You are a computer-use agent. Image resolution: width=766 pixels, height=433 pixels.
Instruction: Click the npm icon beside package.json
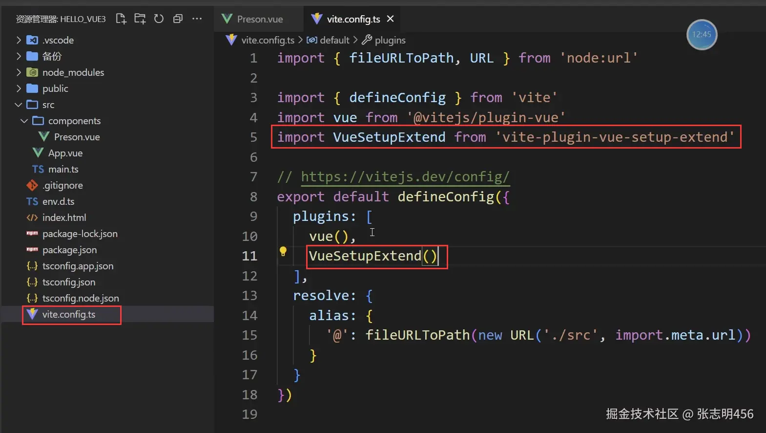point(32,249)
